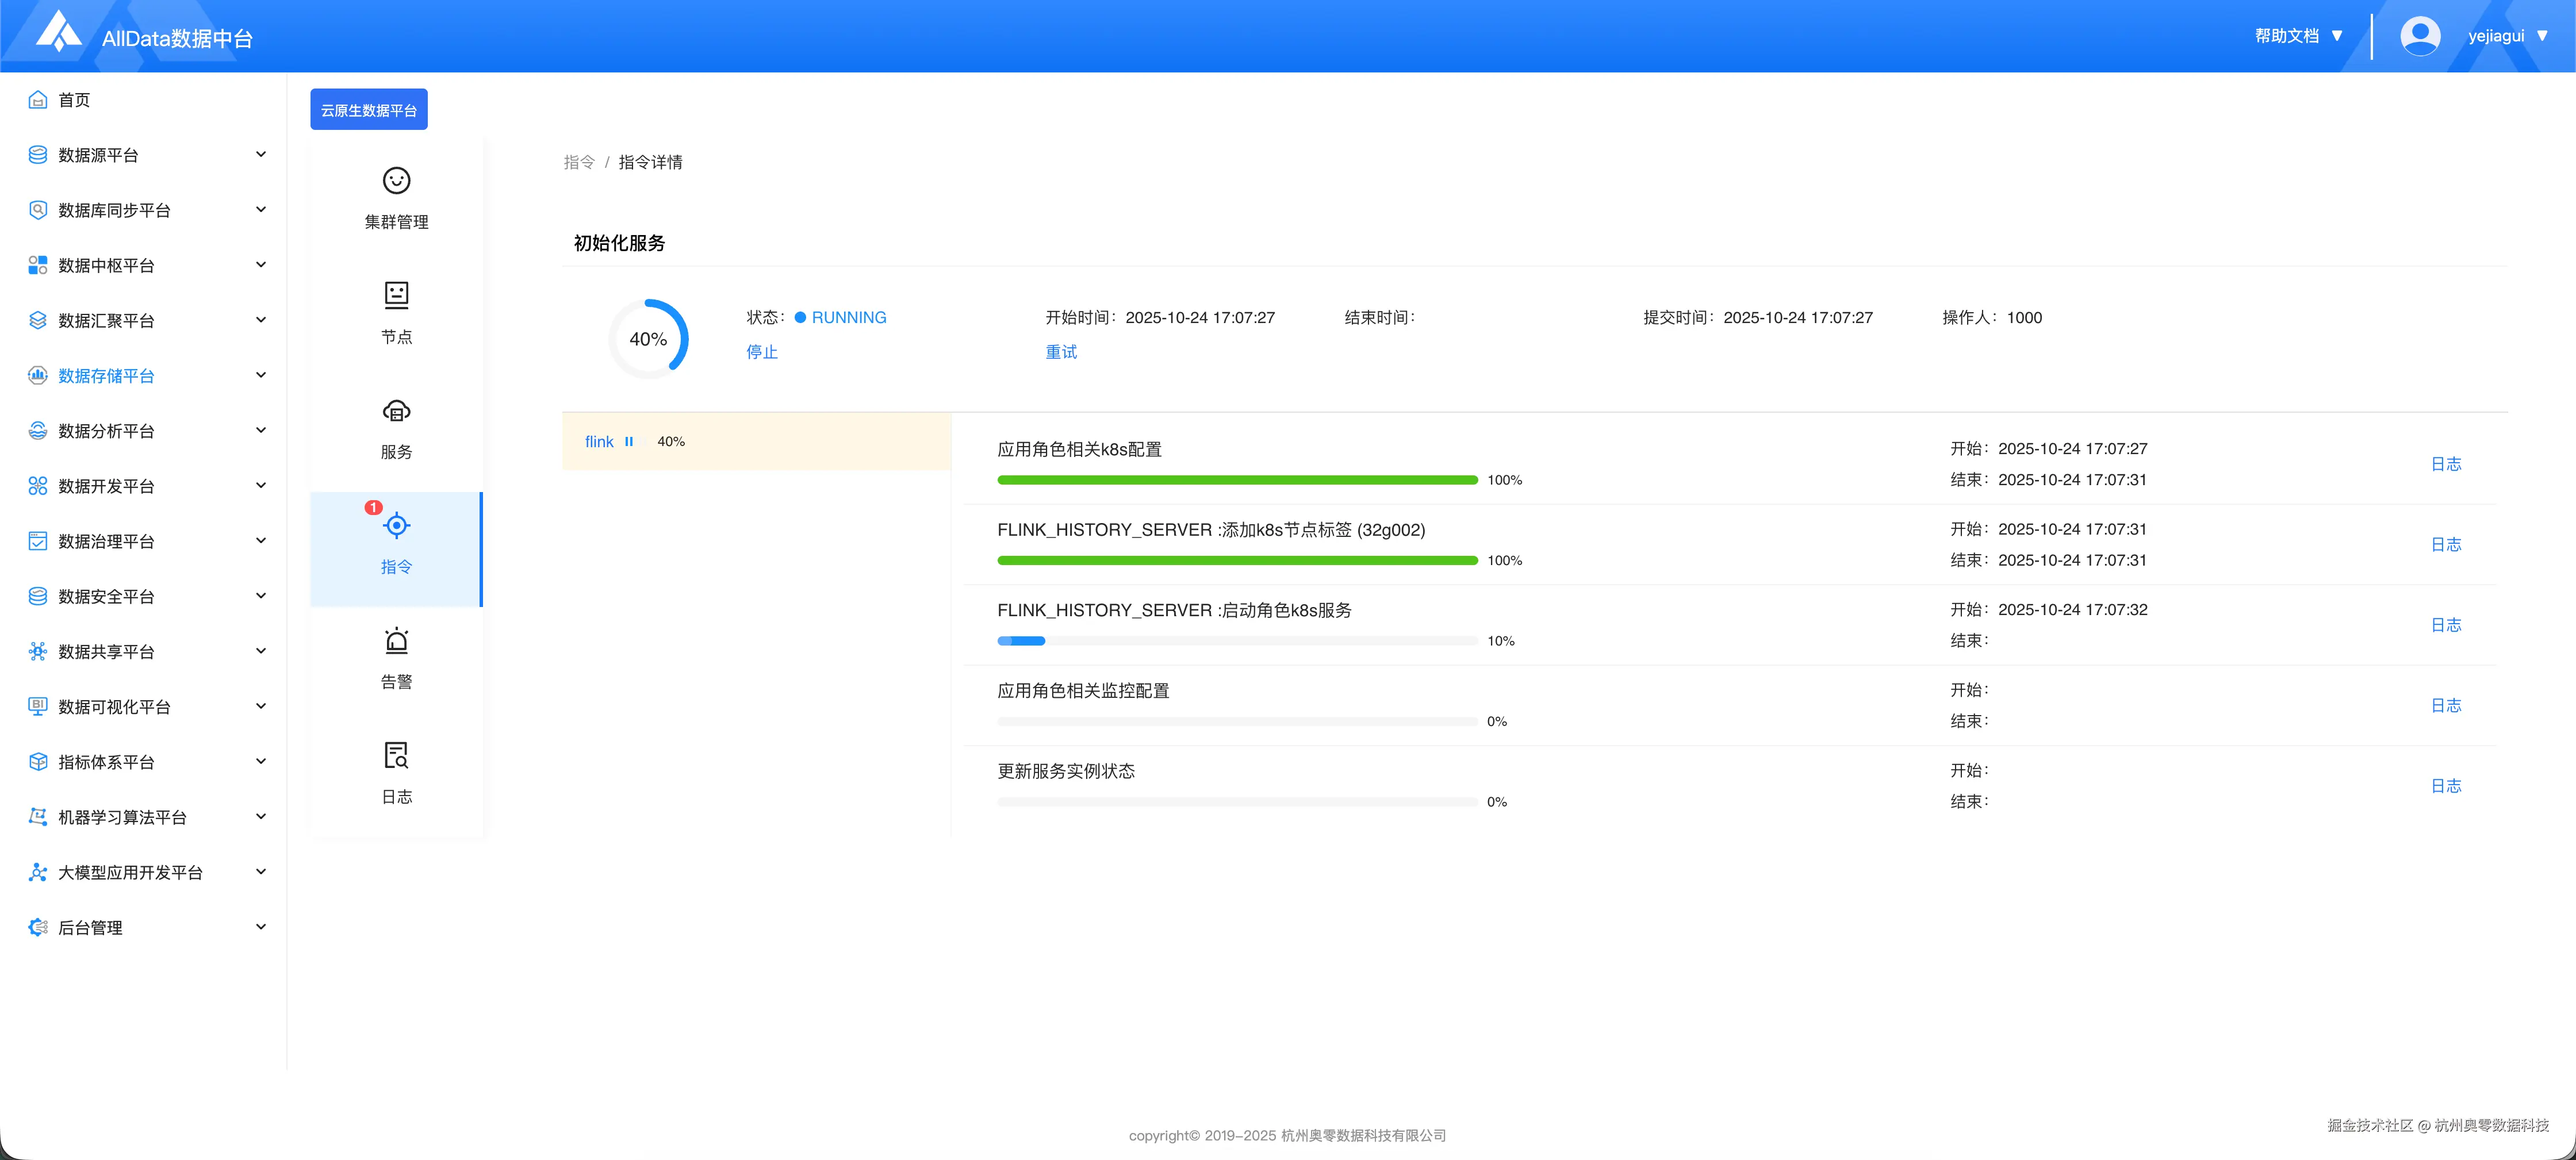Viewport: 2576px width, 1160px height.
Task: Open the 服务 cloud icon
Action: pyautogui.click(x=396, y=411)
